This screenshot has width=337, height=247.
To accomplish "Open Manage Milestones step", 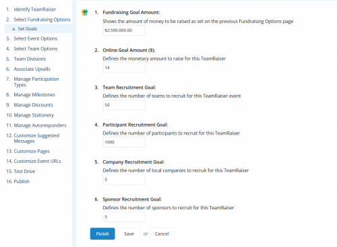I will [34, 95].
